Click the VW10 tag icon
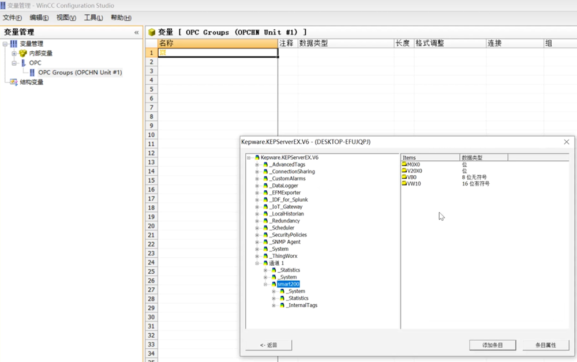Screen dimensions: 577x362 [404, 184]
